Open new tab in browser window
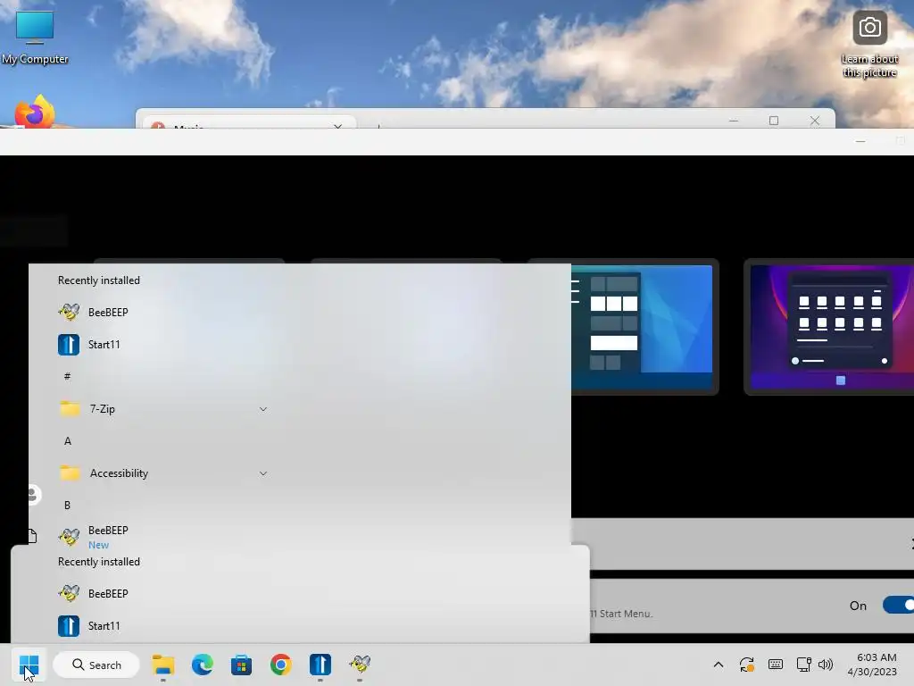914x686 pixels. coord(378,126)
